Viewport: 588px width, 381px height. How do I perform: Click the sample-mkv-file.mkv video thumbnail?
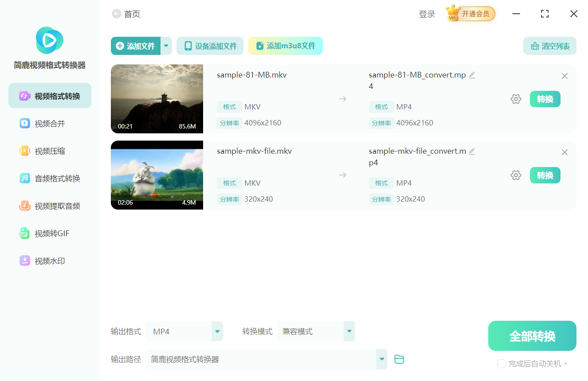(x=157, y=175)
